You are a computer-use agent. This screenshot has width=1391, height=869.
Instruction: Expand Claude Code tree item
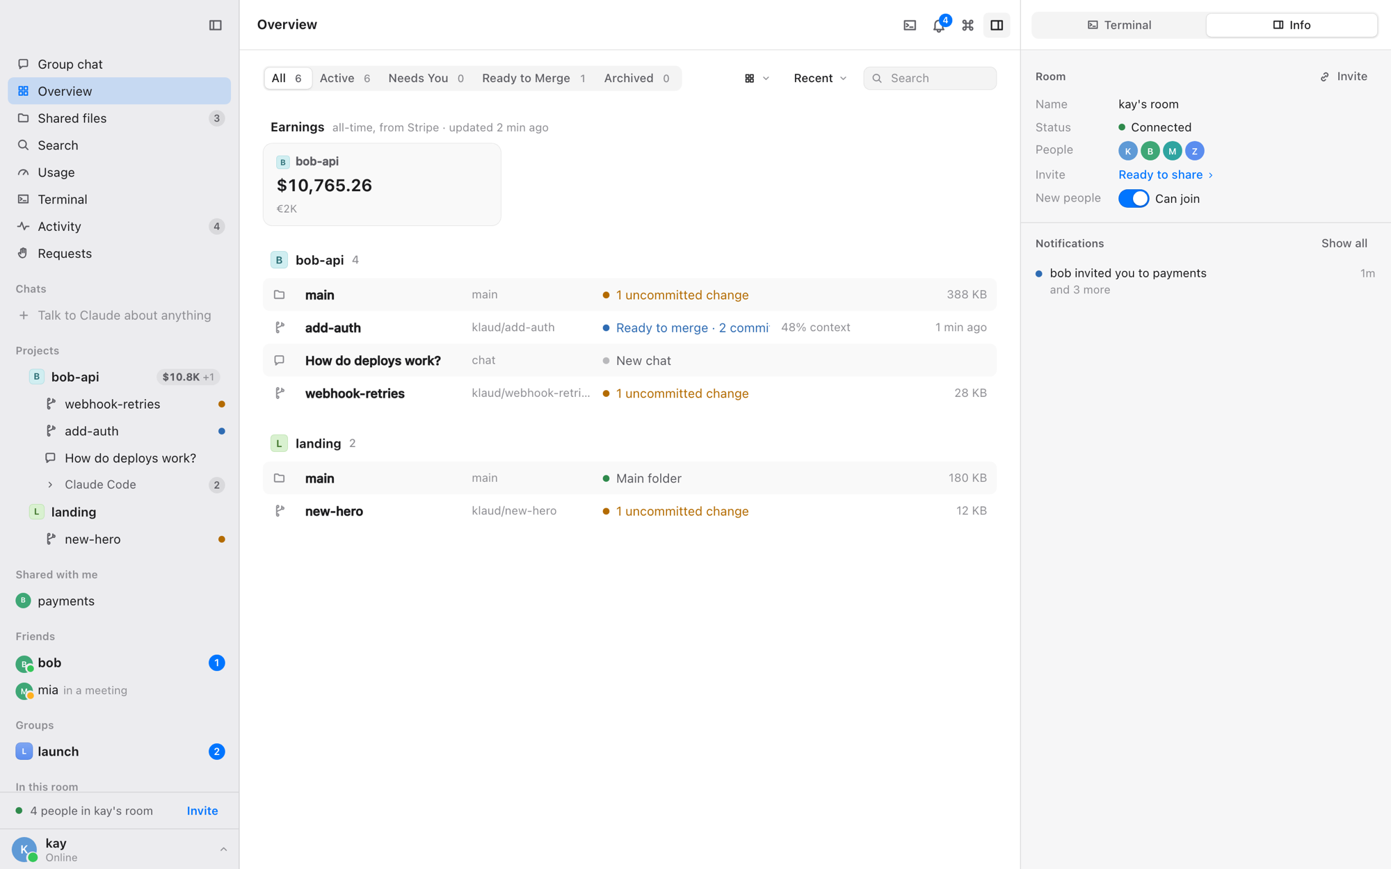pyautogui.click(x=50, y=485)
